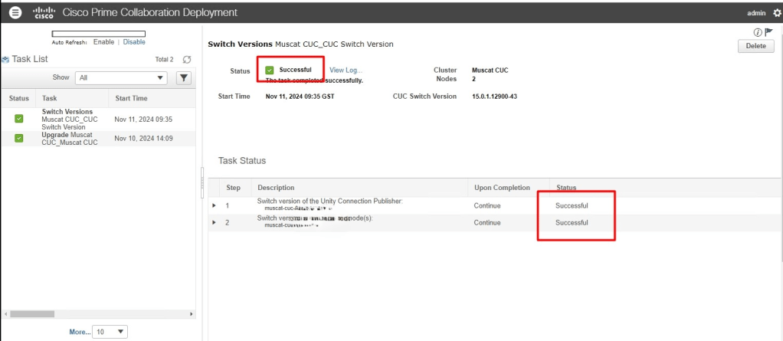The width and height of the screenshot is (783, 341).
Task: Open the hamburger navigation menu
Action: [15, 13]
